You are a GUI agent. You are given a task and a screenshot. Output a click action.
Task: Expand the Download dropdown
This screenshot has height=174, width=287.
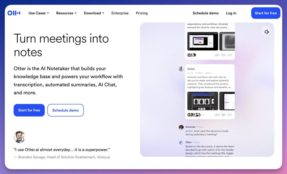point(94,13)
